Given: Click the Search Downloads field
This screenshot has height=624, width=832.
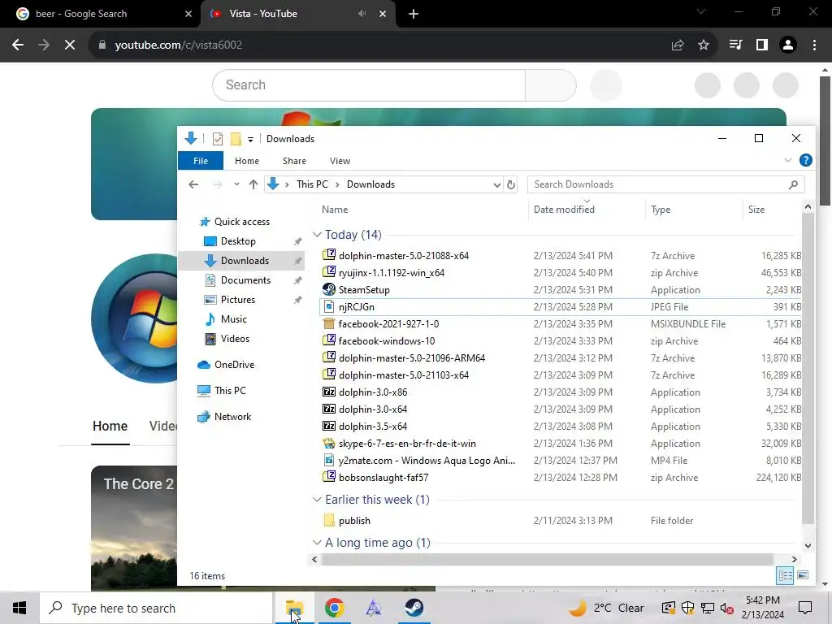Looking at the screenshot, I should click(666, 184).
